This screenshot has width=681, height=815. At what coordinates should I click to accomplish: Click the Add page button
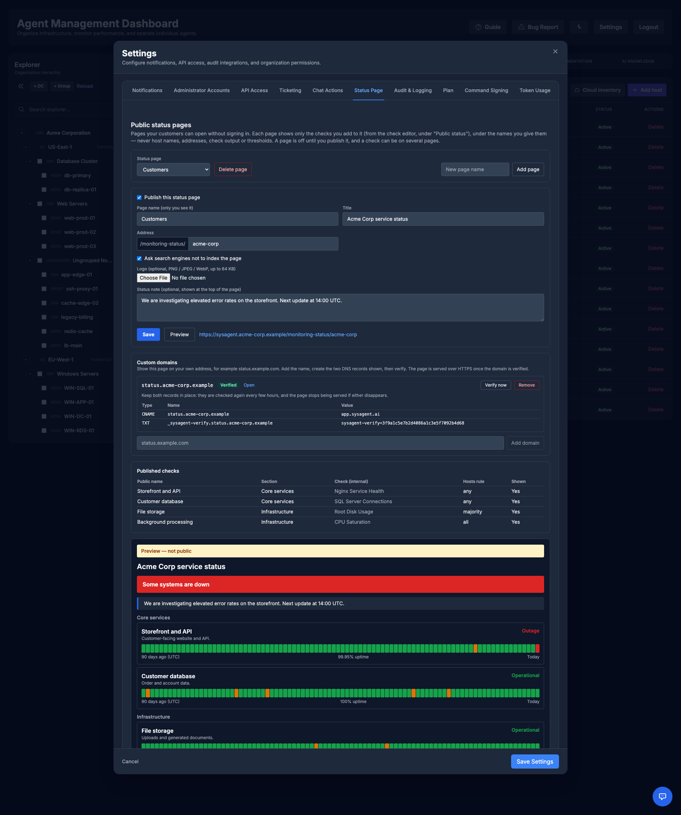[528, 170]
